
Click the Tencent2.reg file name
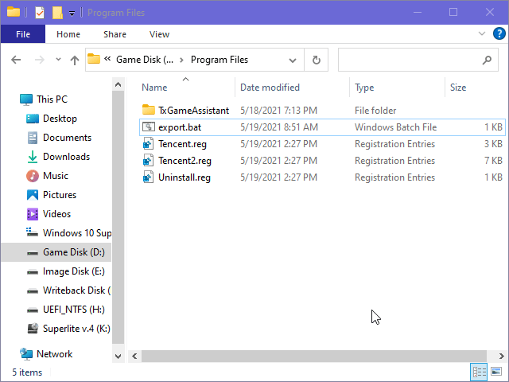(185, 161)
